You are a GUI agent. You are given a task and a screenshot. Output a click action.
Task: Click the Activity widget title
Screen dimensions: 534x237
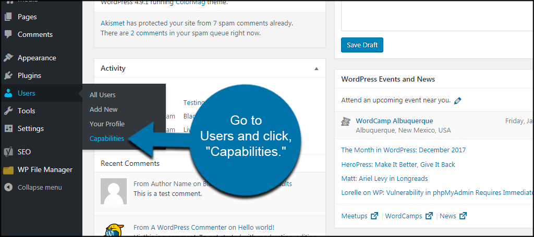pos(113,68)
